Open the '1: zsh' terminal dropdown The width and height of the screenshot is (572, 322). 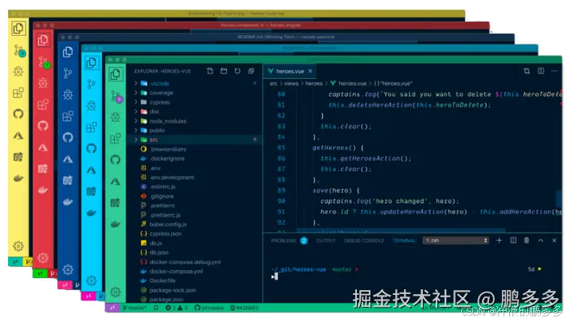(x=454, y=240)
